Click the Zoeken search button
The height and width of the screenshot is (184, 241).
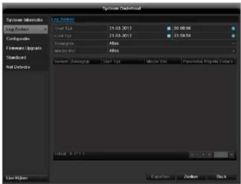191,177
